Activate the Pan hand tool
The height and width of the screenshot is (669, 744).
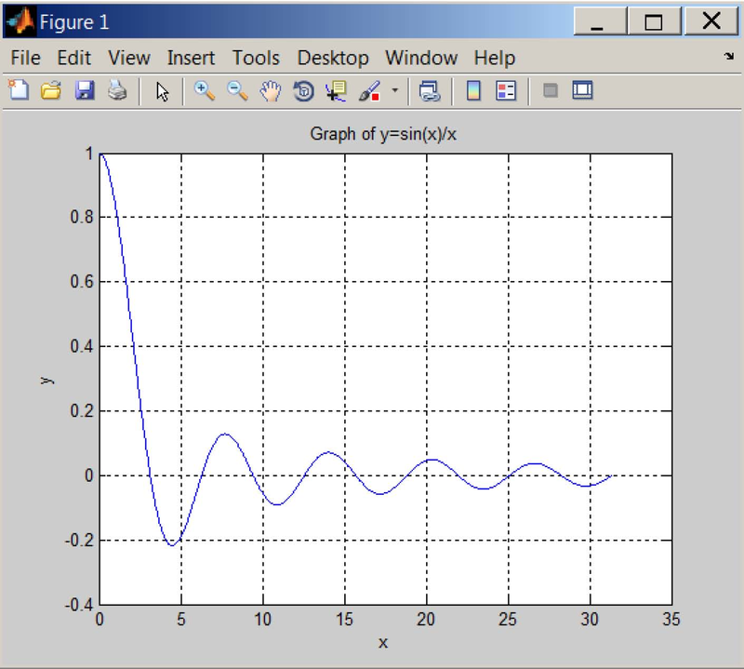click(271, 90)
